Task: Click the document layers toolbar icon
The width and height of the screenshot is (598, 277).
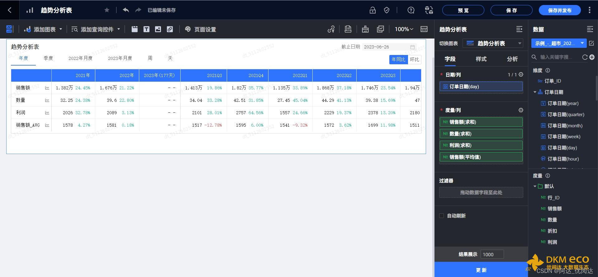Action: click(x=348, y=29)
